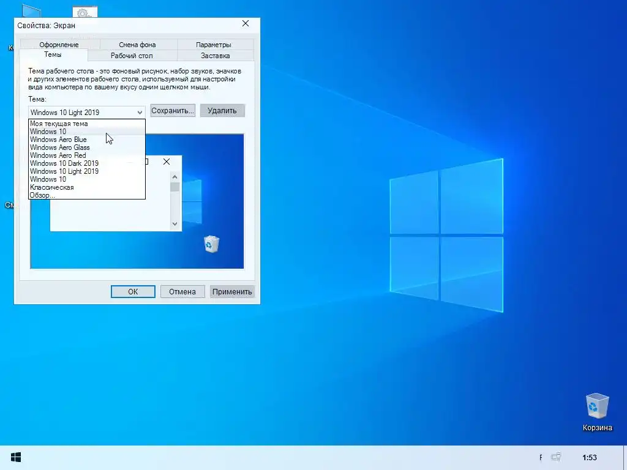Screen dimensions: 627x470
Task: Click the Применить button
Action: click(x=232, y=292)
